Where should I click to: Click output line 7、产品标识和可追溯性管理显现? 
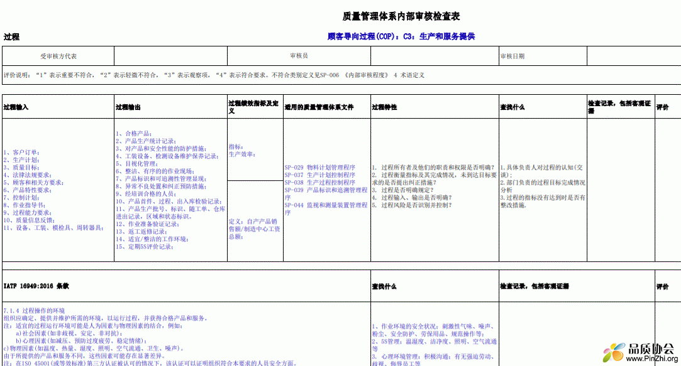coord(161,179)
